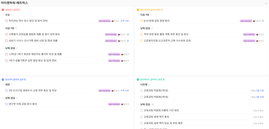Open the 중요하지도 급하지도 않은 일 quadrant title
The image size is (269, 129).
152,80
